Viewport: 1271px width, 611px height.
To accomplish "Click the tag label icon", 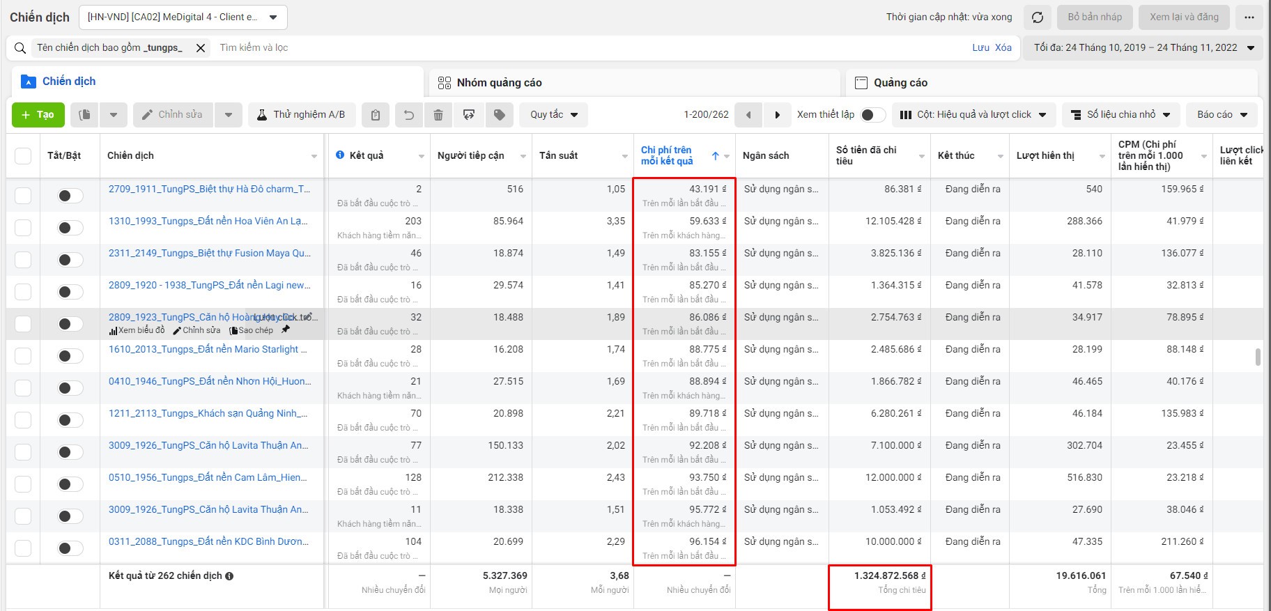I will click(500, 115).
